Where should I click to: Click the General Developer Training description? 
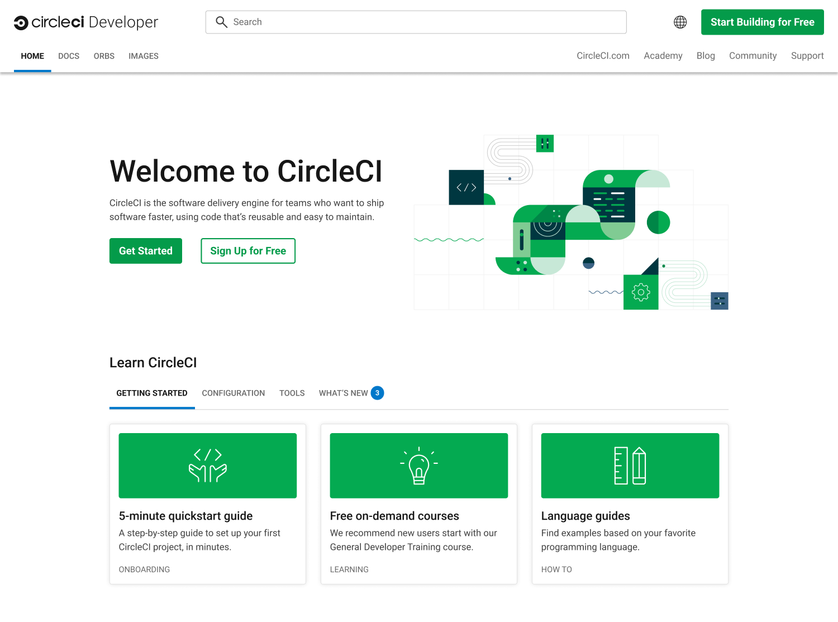pyautogui.click(x=413, y=540)
